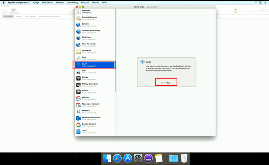
Task: Open the Aktionen menu
Action: point(60,2)
